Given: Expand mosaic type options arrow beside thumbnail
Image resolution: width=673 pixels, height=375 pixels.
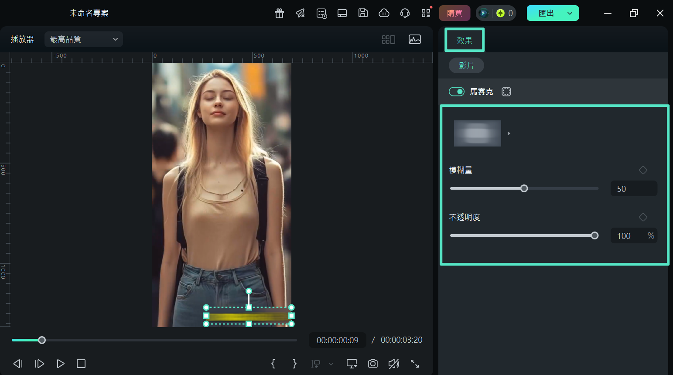Looking at the screenshot, I should click(509, 133).
